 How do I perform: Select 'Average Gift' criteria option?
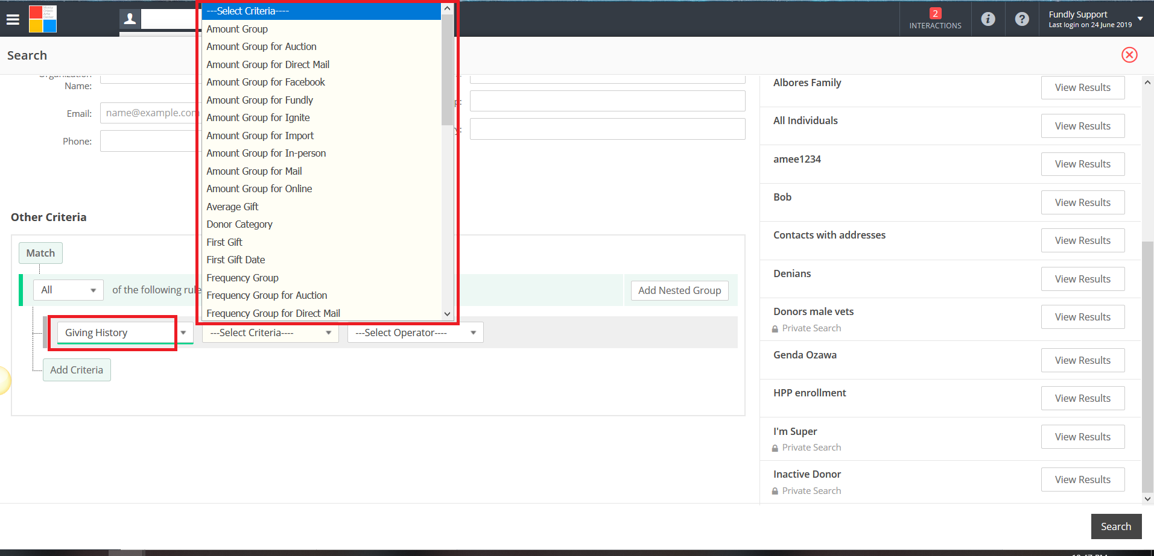(x=322, y=207)
